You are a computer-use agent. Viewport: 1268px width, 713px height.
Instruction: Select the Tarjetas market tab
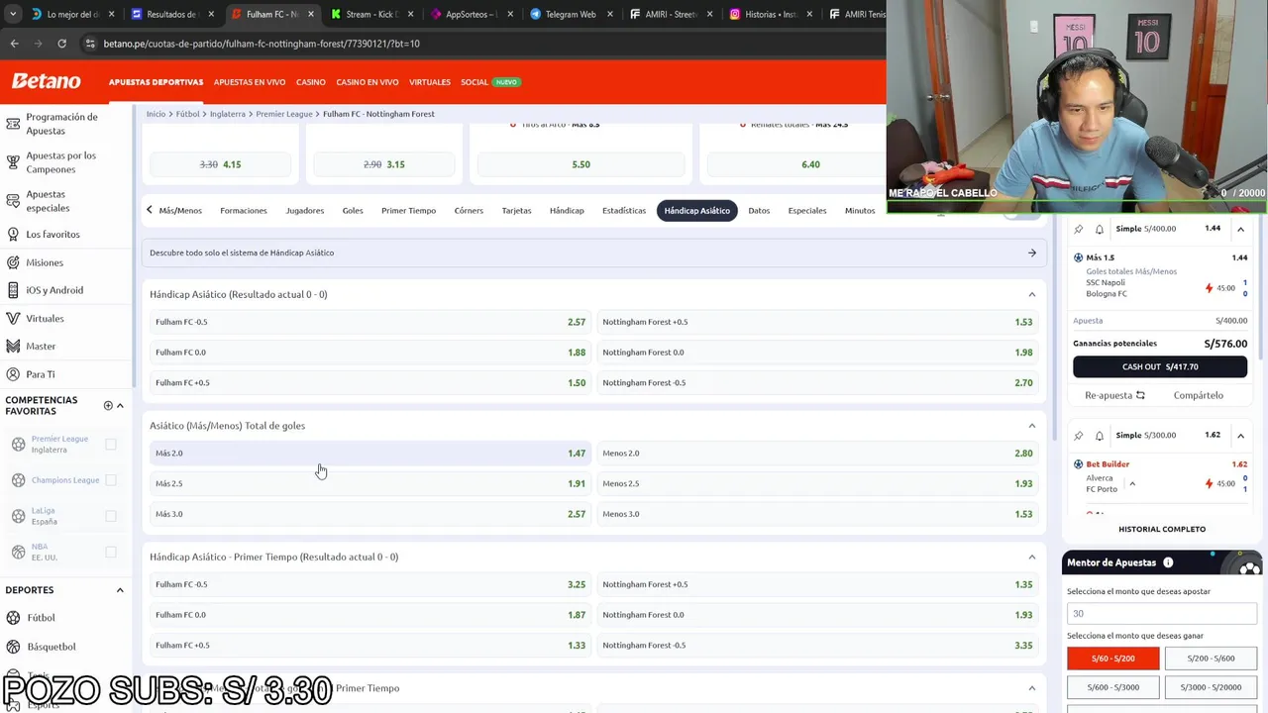click(x=516, y=211)
